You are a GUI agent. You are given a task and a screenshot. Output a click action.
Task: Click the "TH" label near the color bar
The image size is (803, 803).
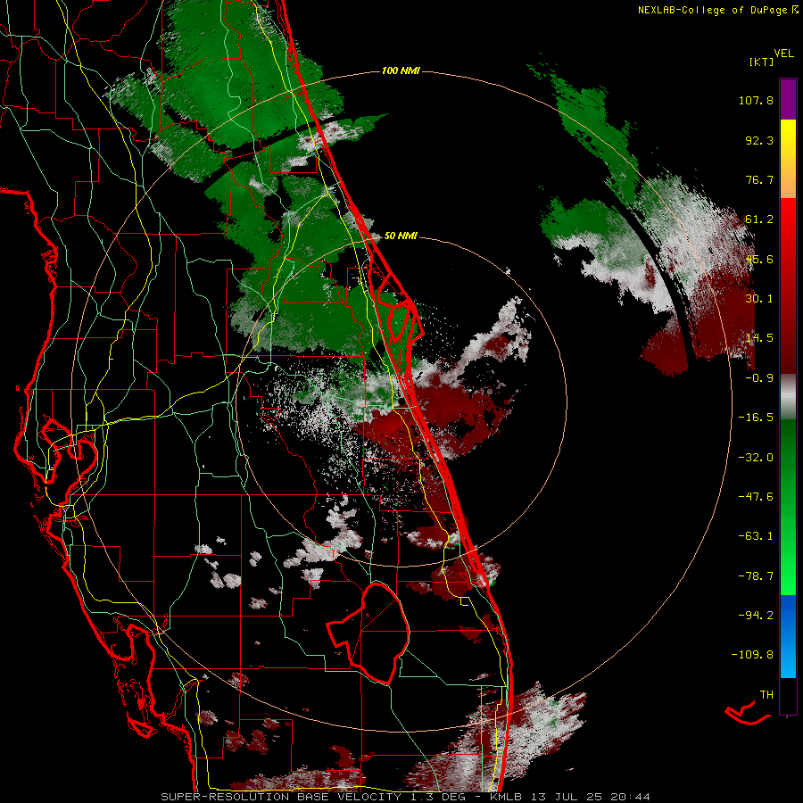766,695
